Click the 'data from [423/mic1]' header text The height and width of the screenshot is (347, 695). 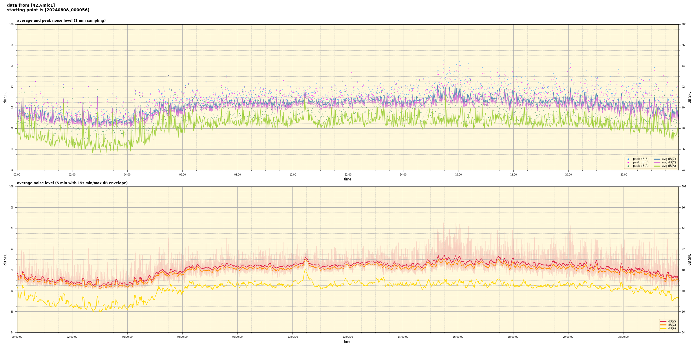[x=31, y=5]
